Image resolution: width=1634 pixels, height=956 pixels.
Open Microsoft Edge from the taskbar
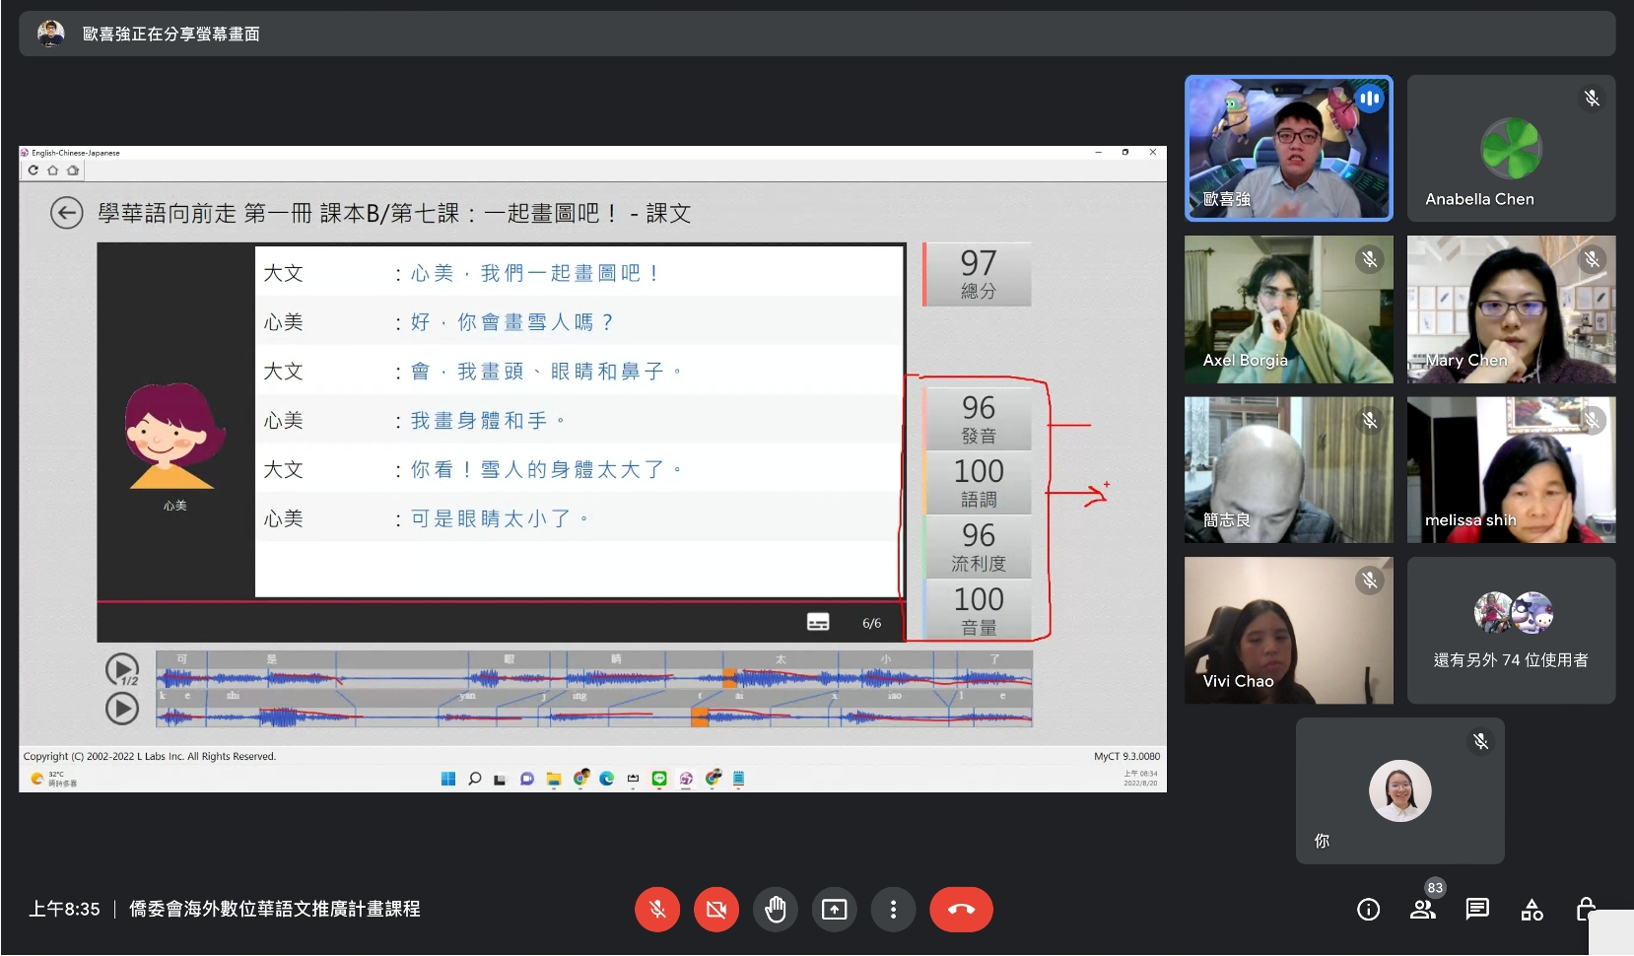[606, 779]
